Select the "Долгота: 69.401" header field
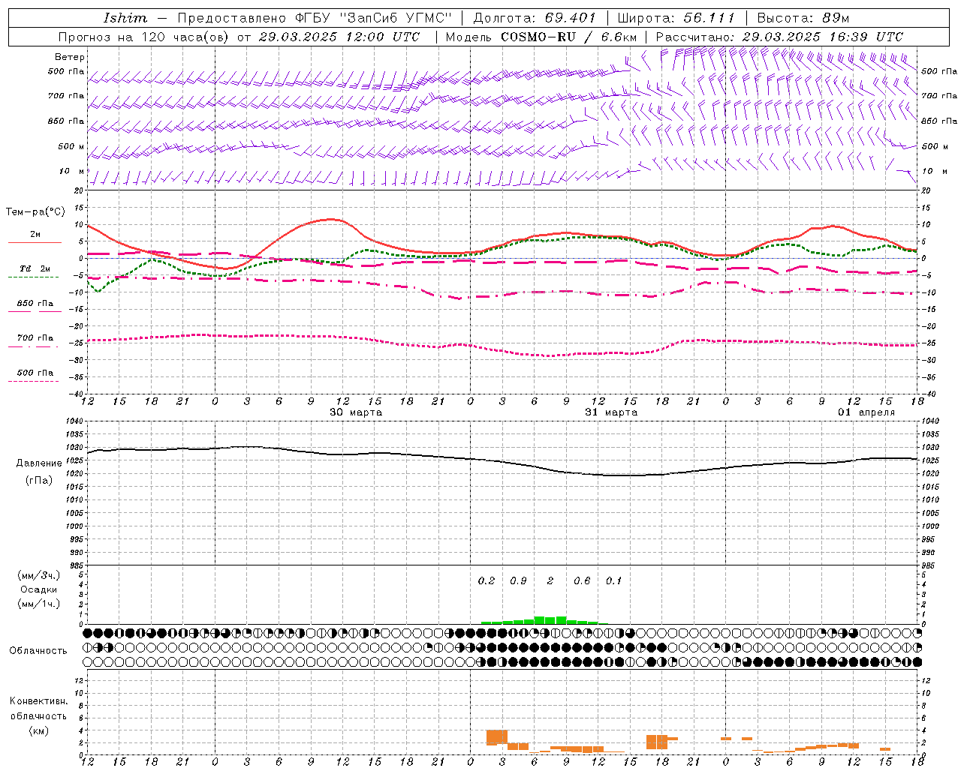Screen dimensions: 961x768 pyautogui.click(x=535, y=18)
